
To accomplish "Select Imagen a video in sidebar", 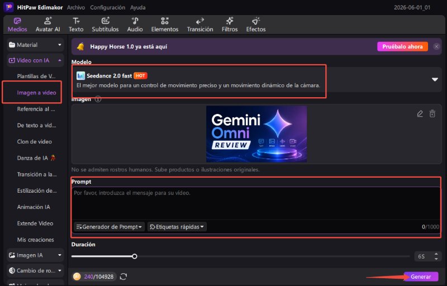I will 36,93.
